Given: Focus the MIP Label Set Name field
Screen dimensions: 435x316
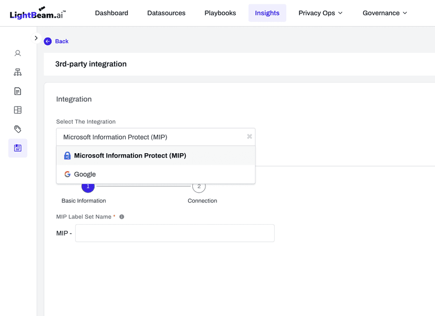Looking at the screenshot, I should click(175, 233).
